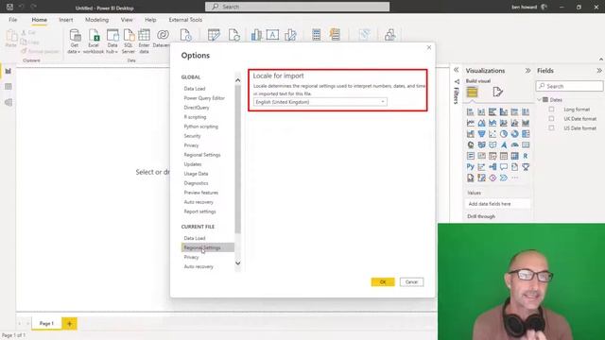Select the Donut chart visual

click(514, 134)
